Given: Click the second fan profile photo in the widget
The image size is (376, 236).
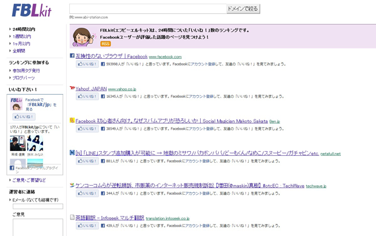Looking at the screenshot, I should click(x=35, y=143).
